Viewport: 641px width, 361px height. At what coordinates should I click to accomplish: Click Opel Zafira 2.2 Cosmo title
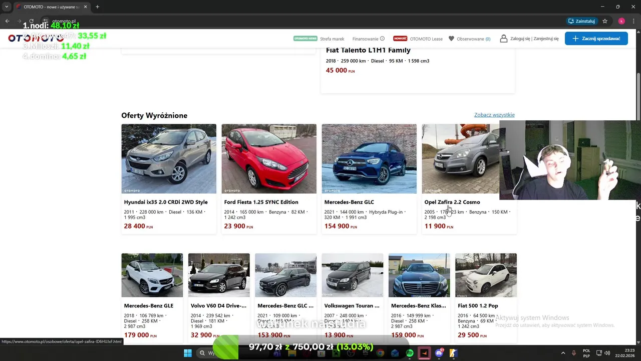click(x=452, y=202)
